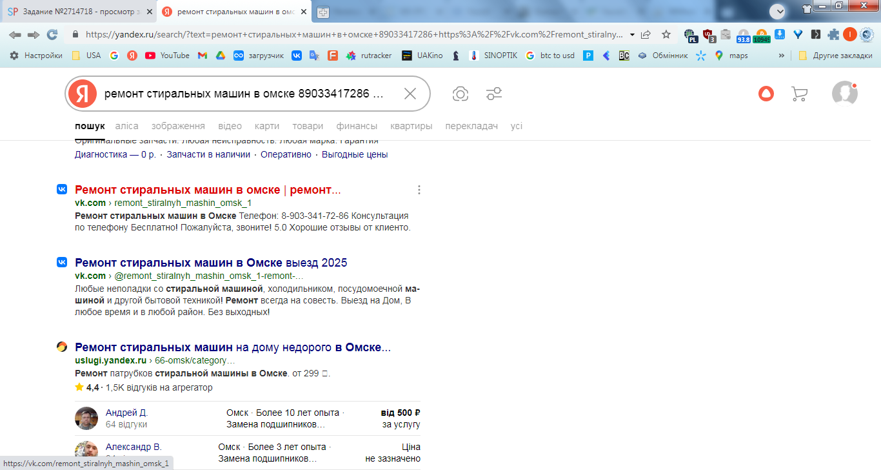Open a new browser tab
Screen dimensions: 881x470
322,12
